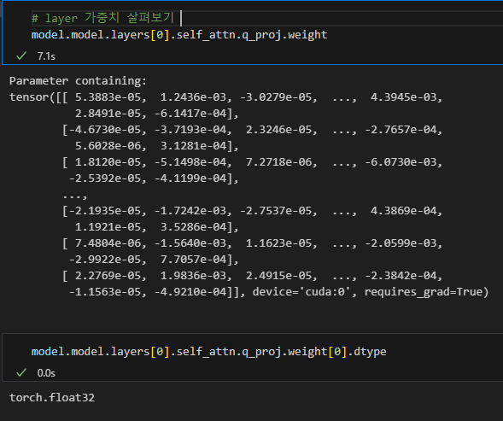Click the value 3.1281e-04 in the output
This screenshot has height=421, width=503.
[x=194, y=146]
